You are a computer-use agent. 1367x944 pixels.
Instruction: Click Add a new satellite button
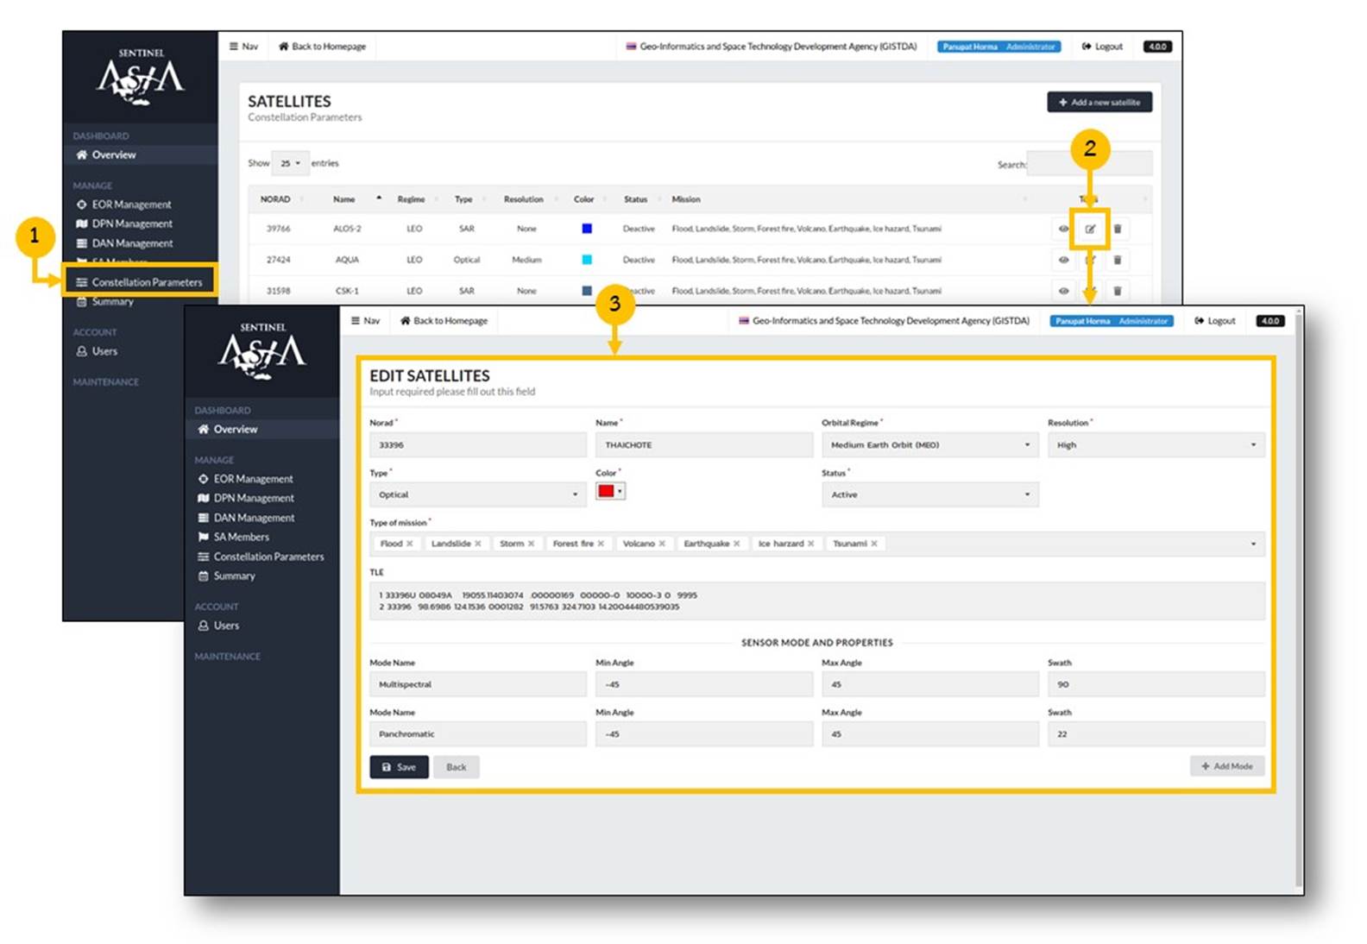(x=1099, y=103)
